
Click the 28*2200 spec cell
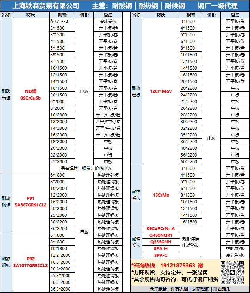(191, 115)
